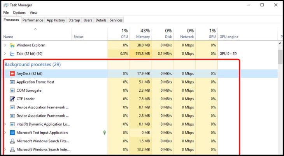Click the 0 MB Text Input Application memory
The image size is (284, 156).
point(146,133)
